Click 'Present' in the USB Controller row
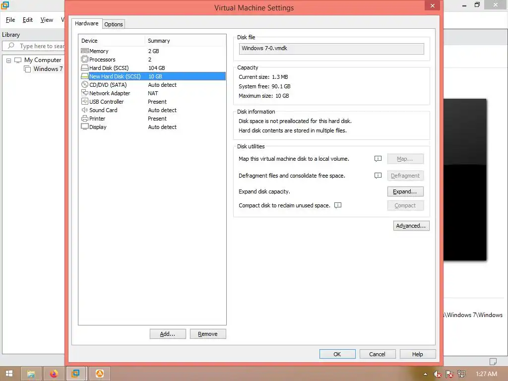Image resolution: width=508 pixels, height=381 pixels. pyautogui.click(x=157, y=102)
